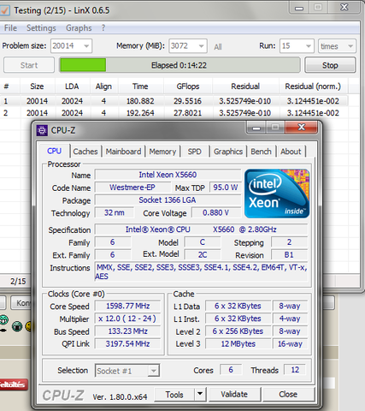Click the Core Voltage 0.880 V value

(x=216, y=212)
